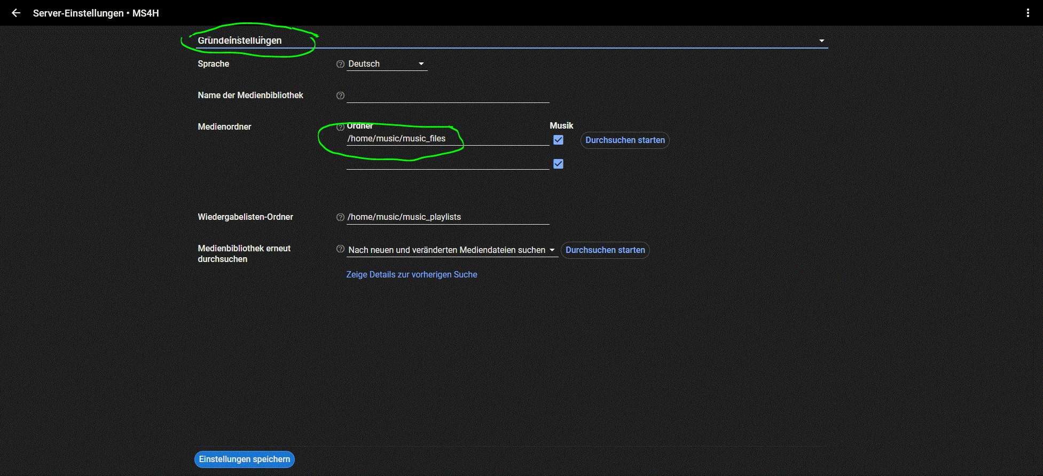
Task: Uncheck Musik for /home/music/music_files folder
Action: tap(558, 140)
